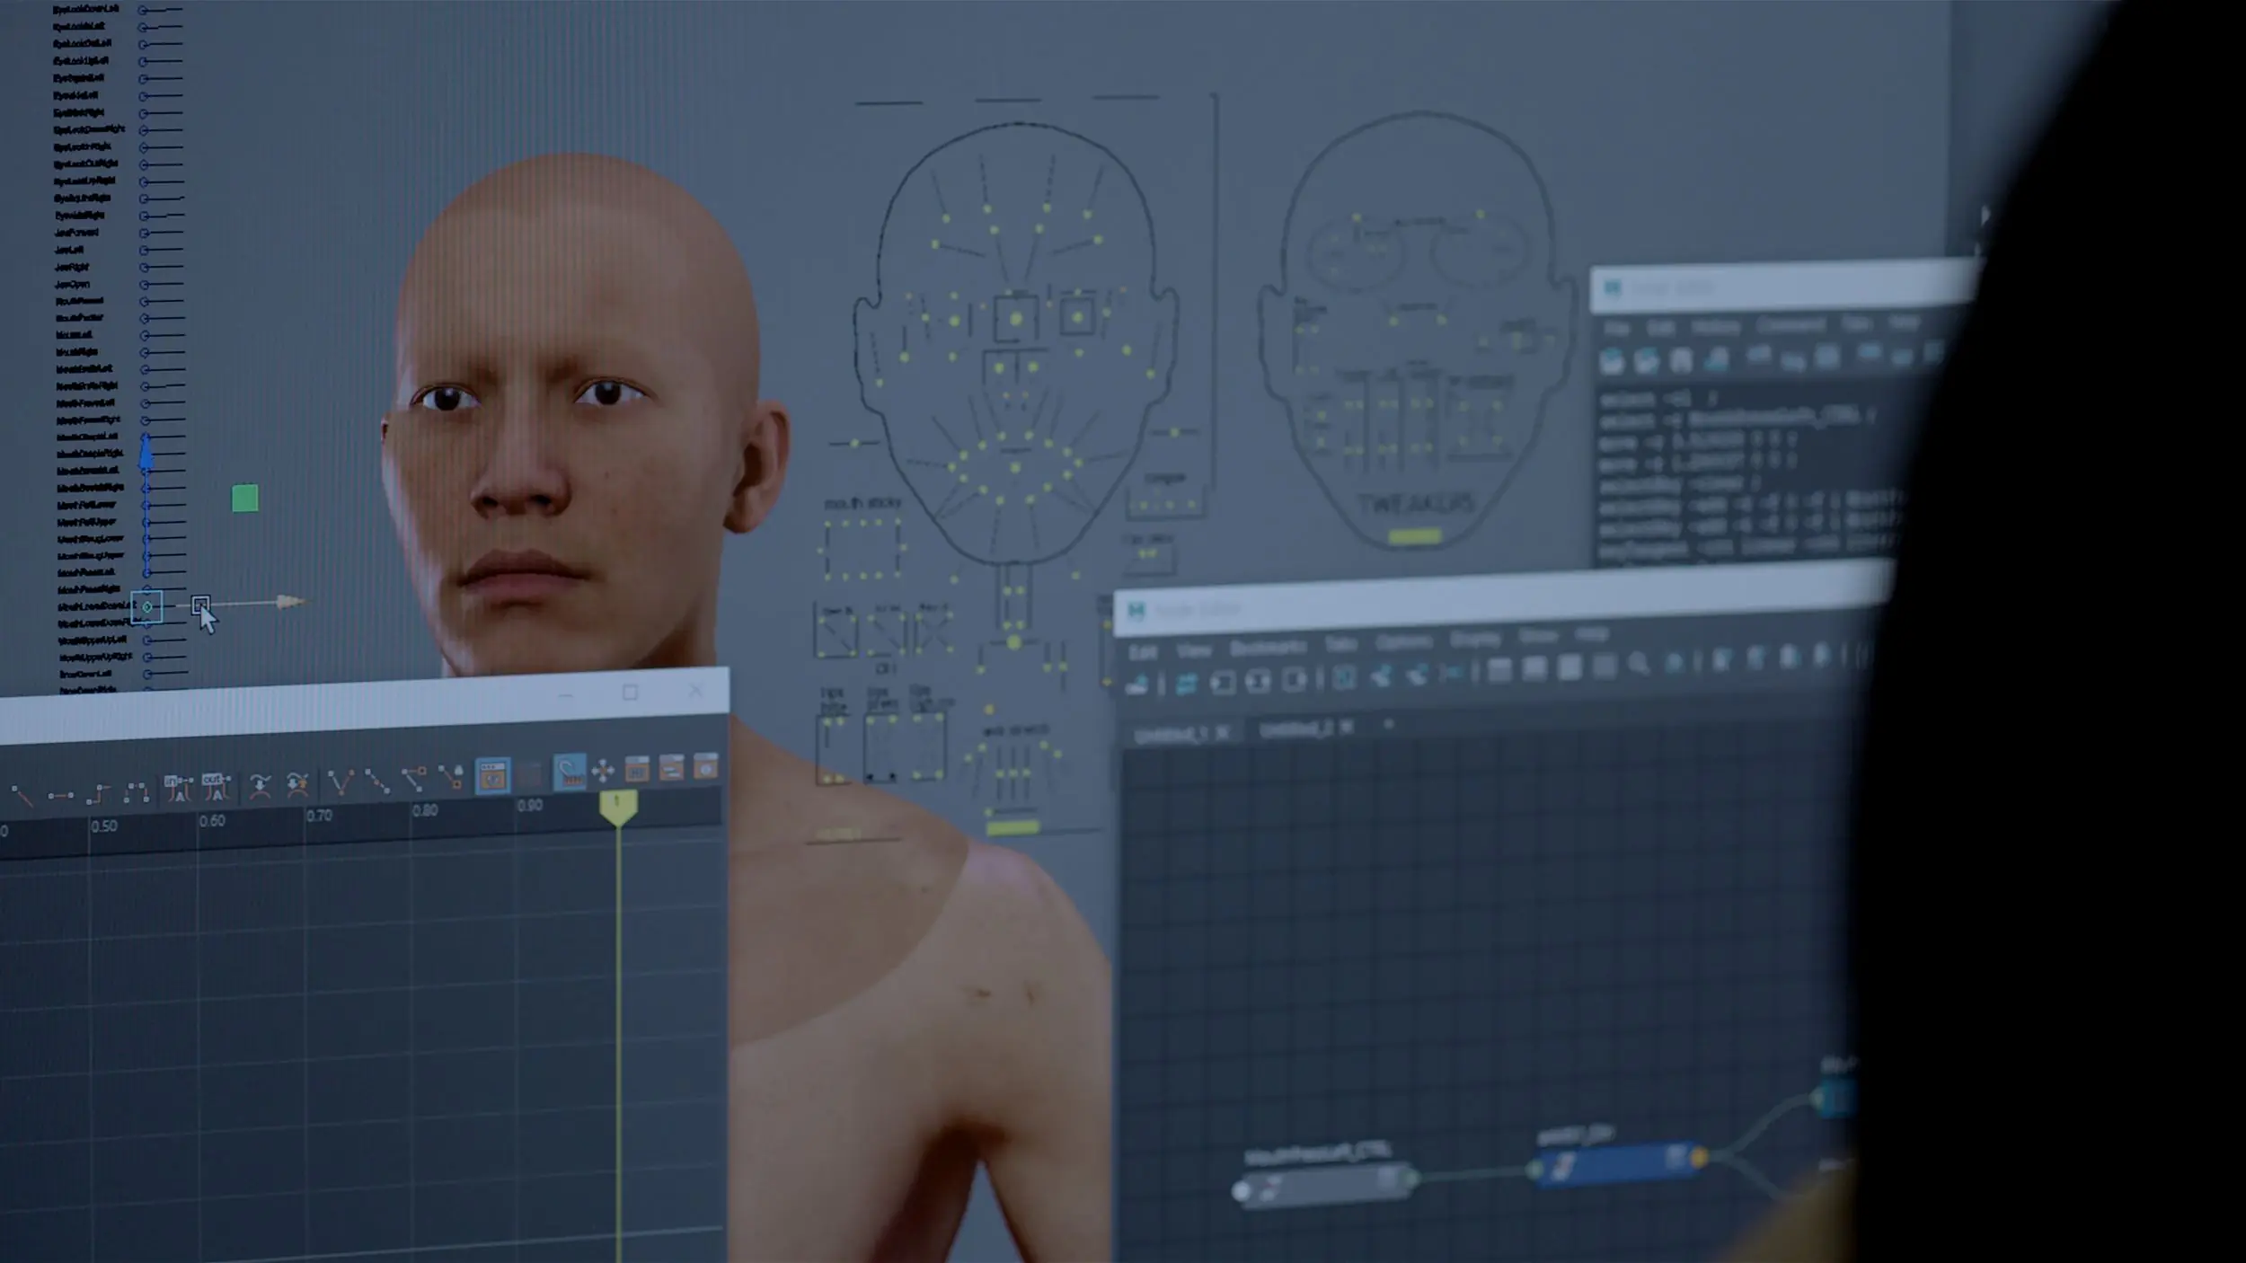This screenshot has width=2246, height=1263.
Task: Click the magnifier search icon in Node Editor
Action: pos(1639,664)
